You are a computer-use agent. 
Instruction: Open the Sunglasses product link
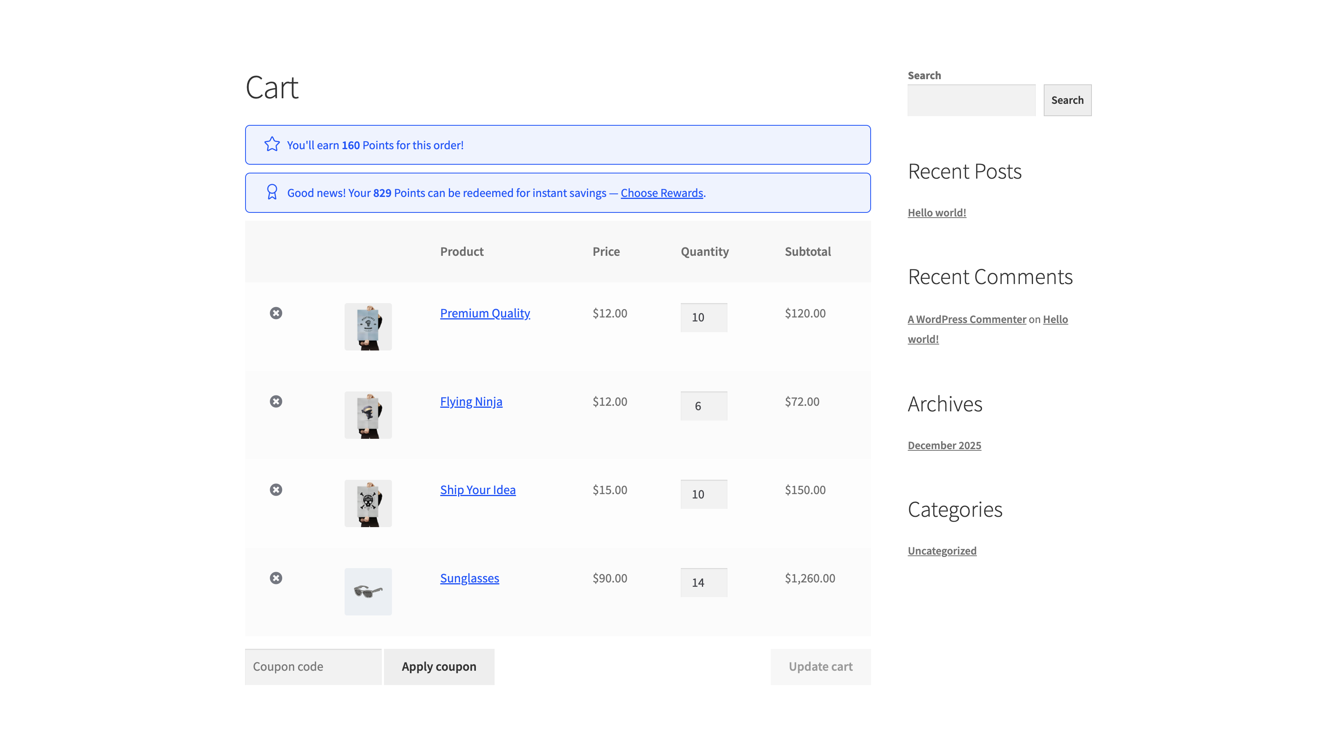pos(469,577)
